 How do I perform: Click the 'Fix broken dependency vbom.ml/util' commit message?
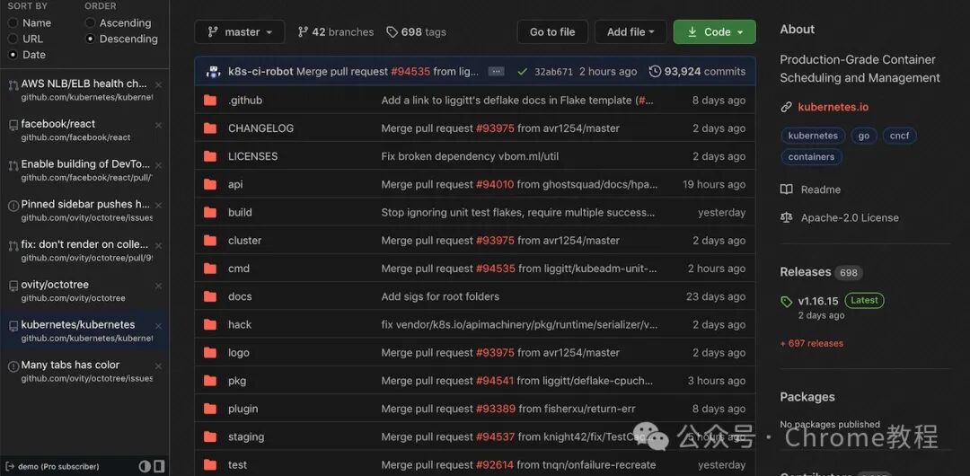pyautogui.click(x=470, y=156)
